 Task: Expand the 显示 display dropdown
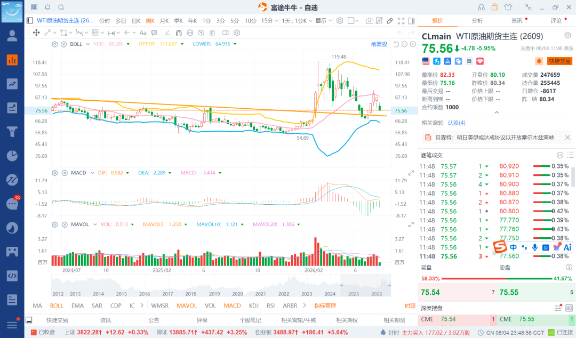(324, 21)
